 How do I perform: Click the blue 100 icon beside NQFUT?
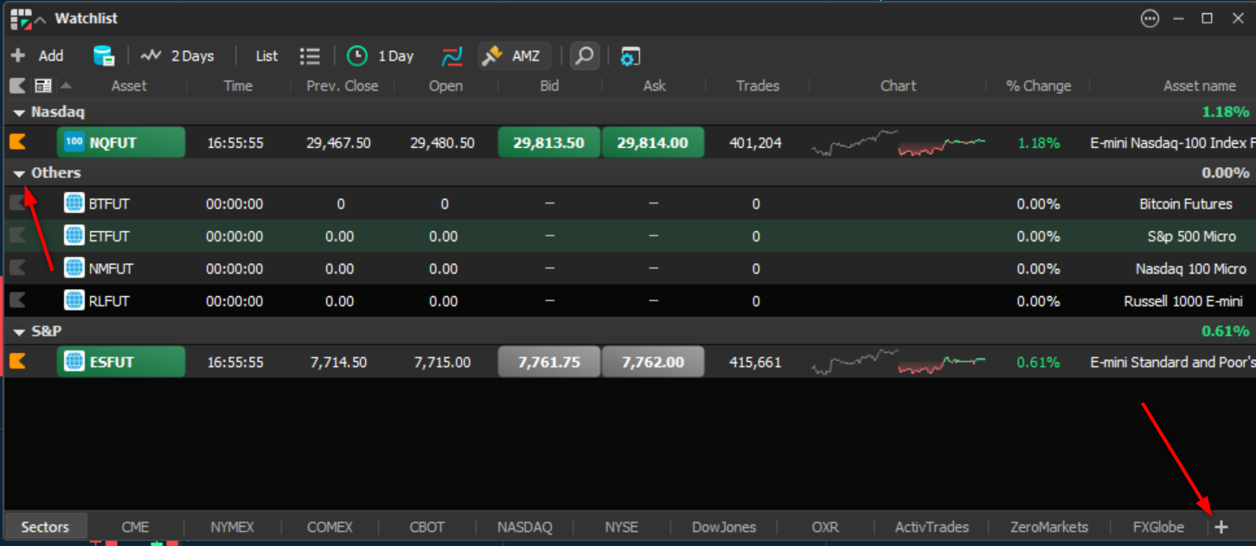pyautogui.click(x=74, y=142)
